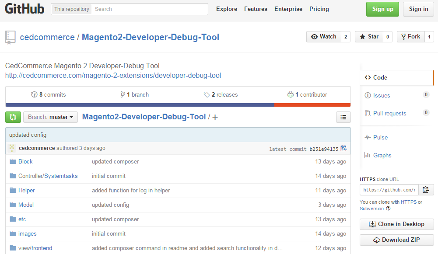The height and width of the screenshot is (254, 438).
Task: Click the releases tag icon
Action: (207, 94)
